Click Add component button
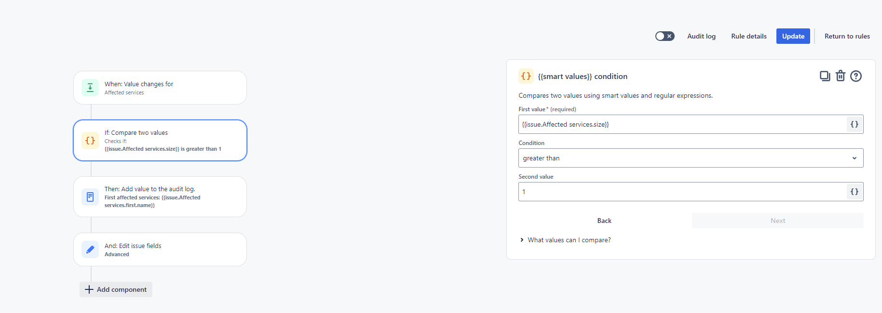Image resolution: width=882 pixels, height=313 pixels. point(116,289)
